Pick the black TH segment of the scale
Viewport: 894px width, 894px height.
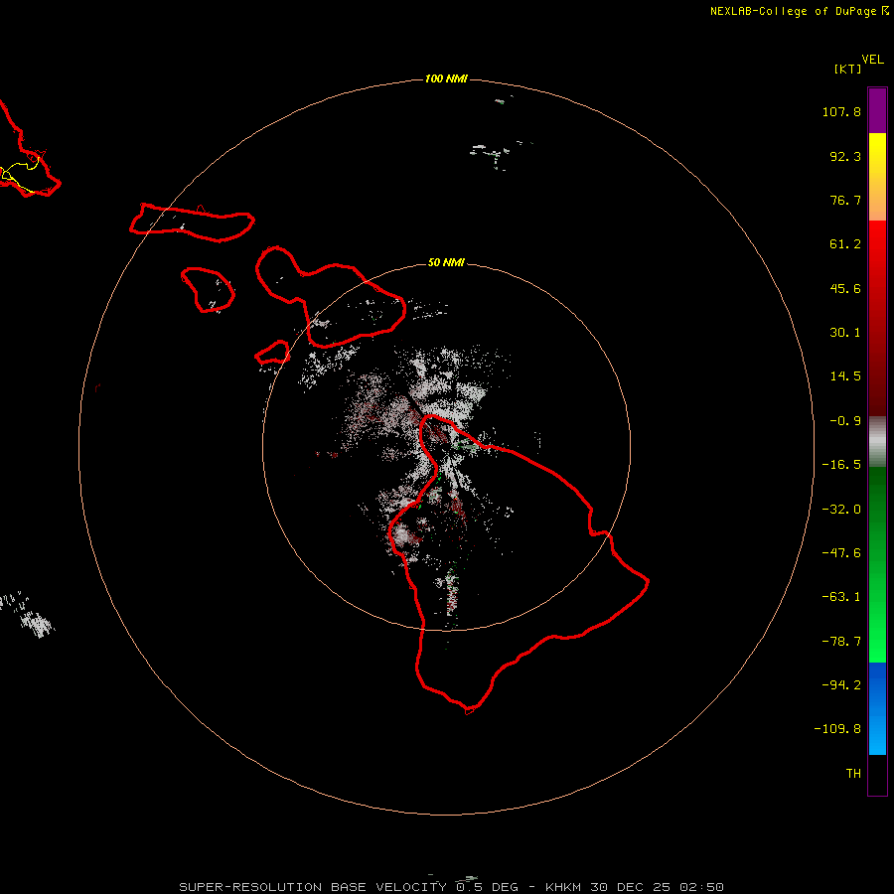click(877, 775)
